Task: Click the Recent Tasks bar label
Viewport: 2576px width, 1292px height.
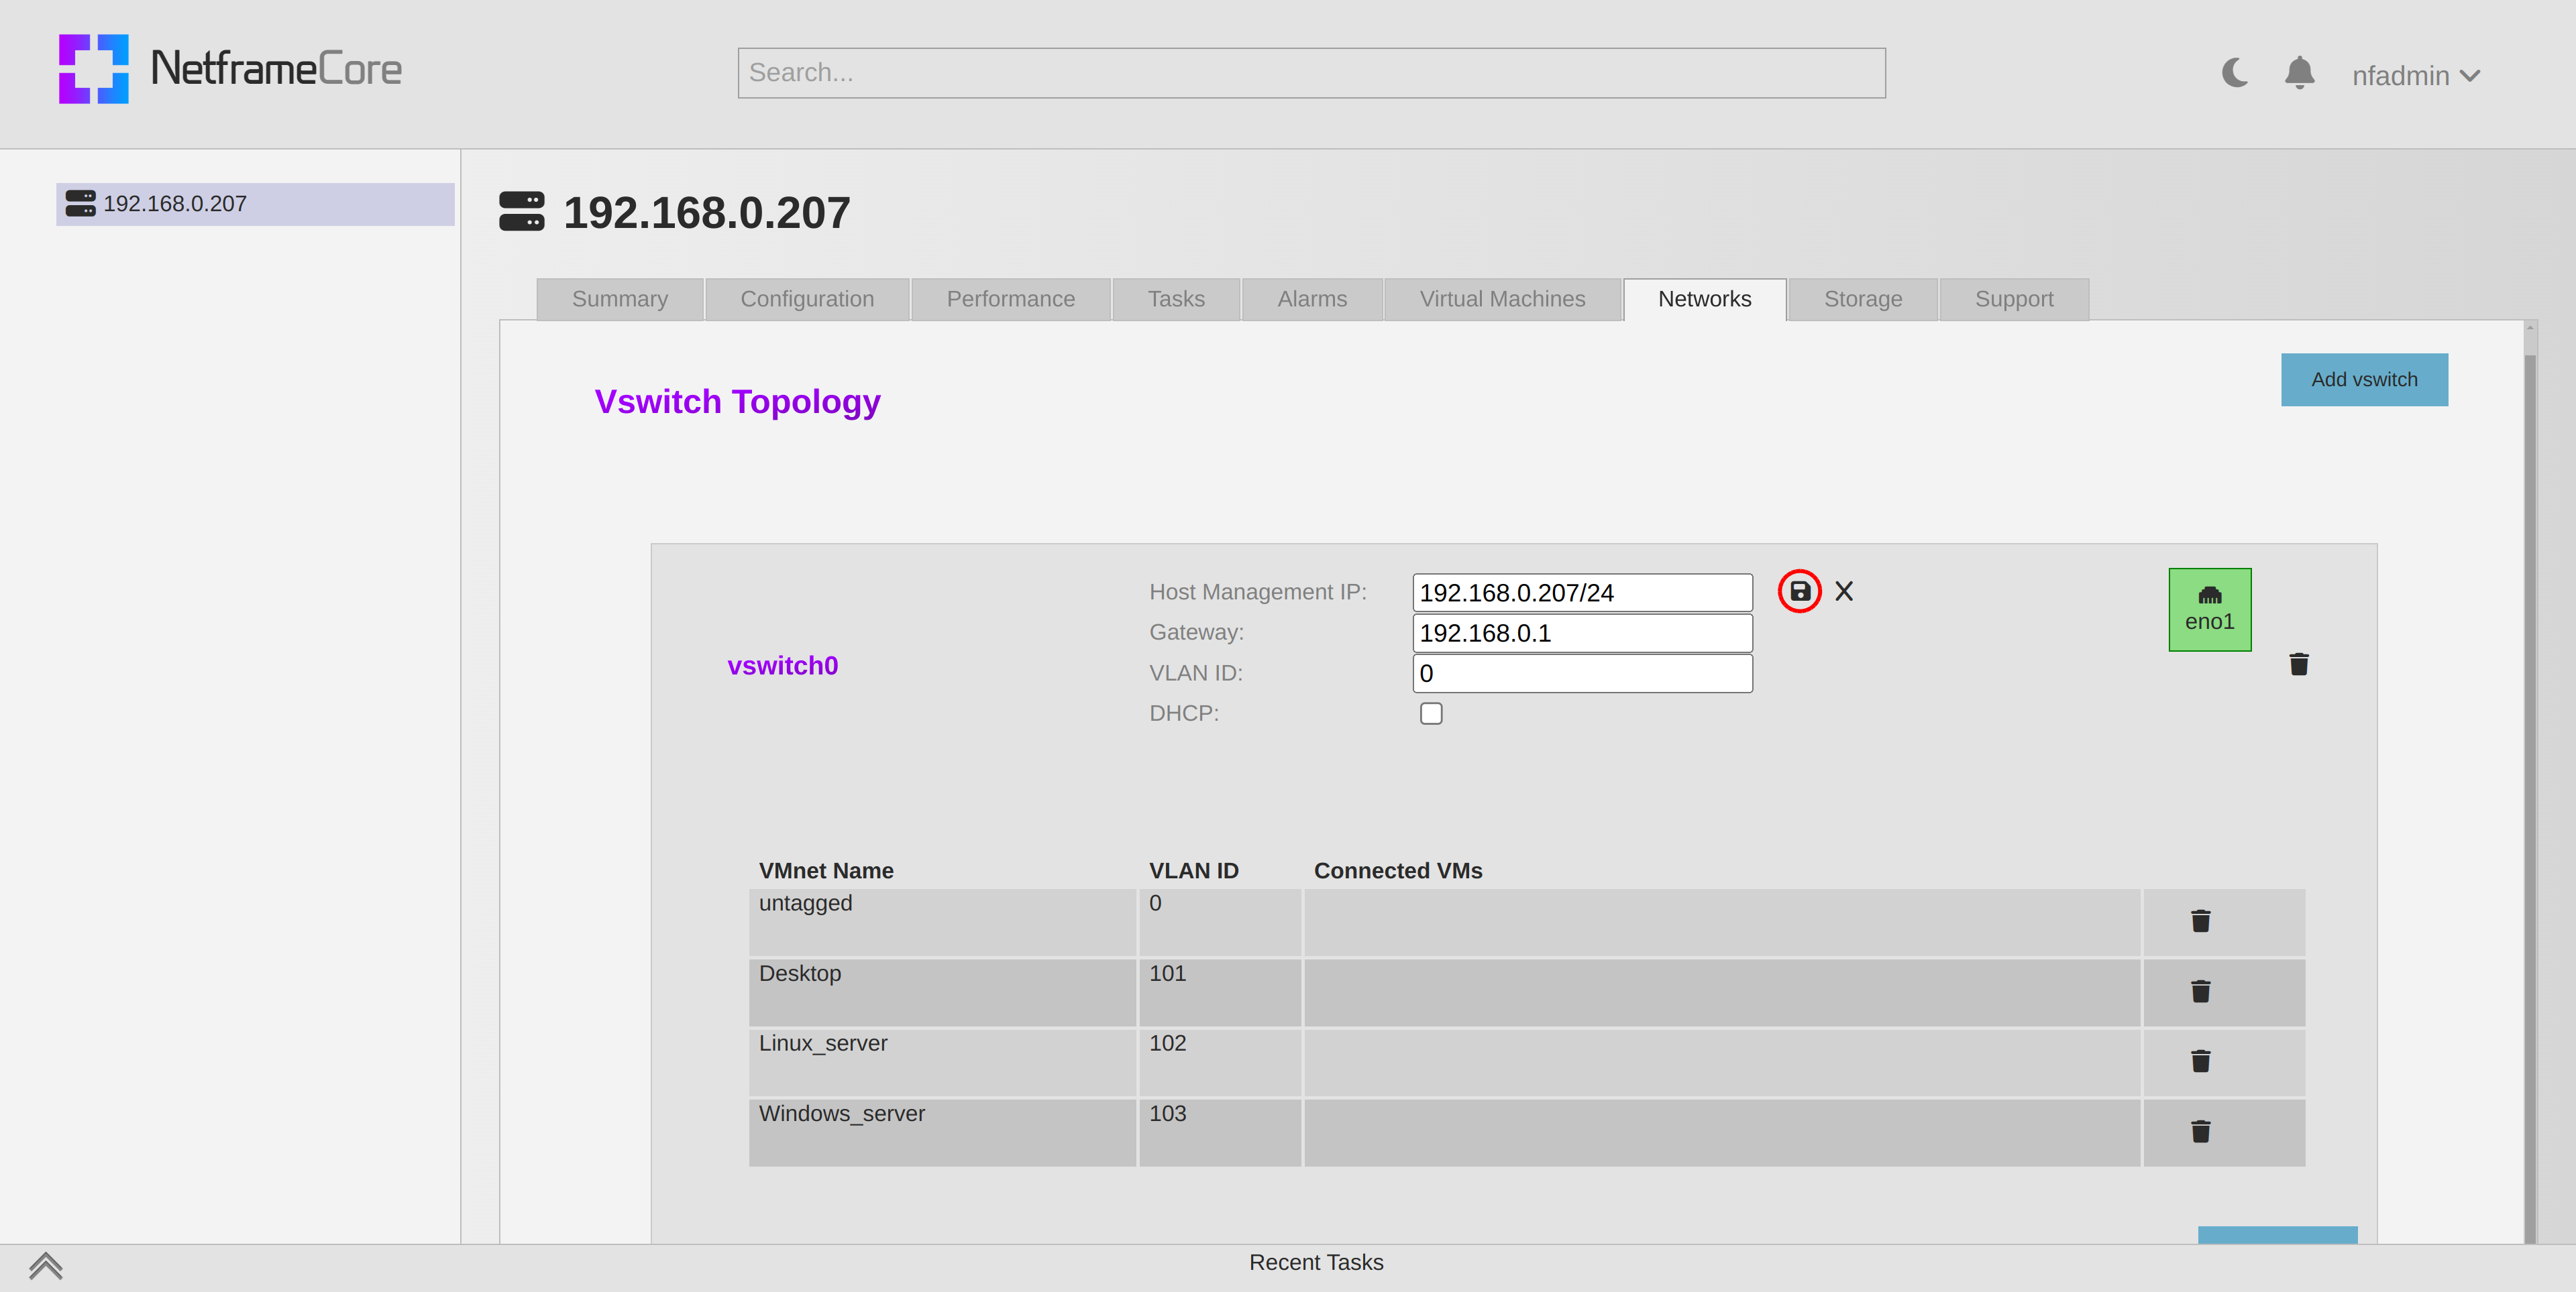Action: pyautogui.click(x=1316, y=1262)
